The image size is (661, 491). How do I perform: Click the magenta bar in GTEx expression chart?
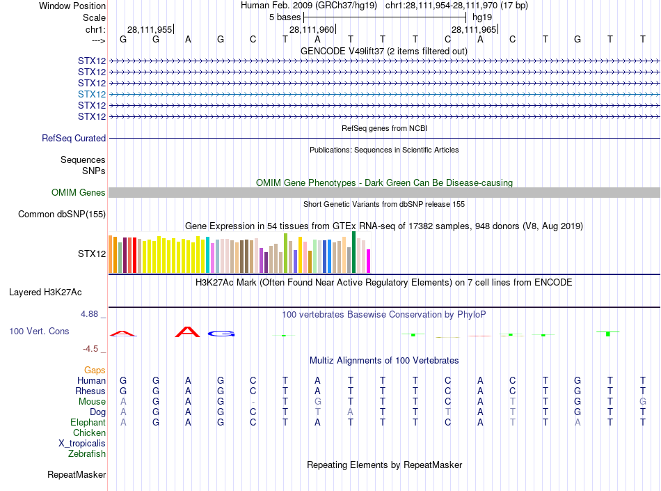(369, 261)
